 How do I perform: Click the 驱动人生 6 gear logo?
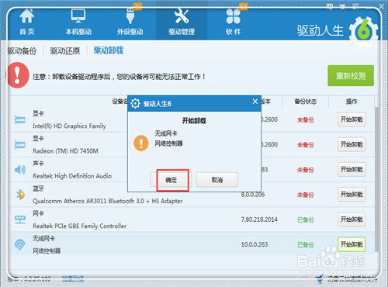click(x=363, y=32)
